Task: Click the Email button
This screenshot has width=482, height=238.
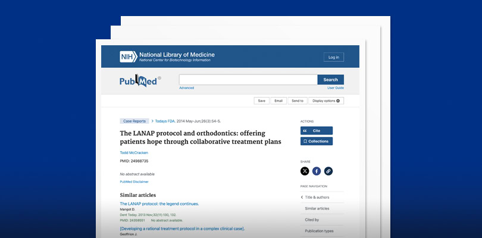Action: coord(278,101)
